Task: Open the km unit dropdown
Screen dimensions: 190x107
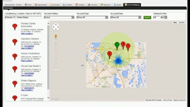Action: pos(164,18)
